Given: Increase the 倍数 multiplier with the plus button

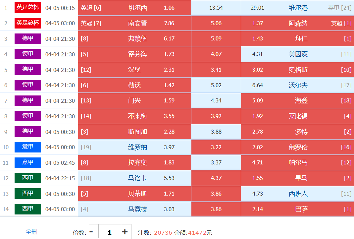Looking at the screenshot, I should 125,232.
